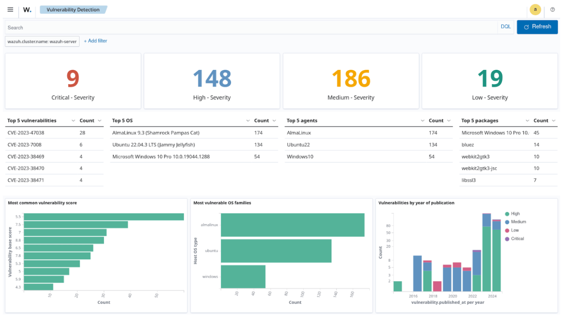The width and height of the screenshot is (564, 316).
Task: Open the user avatar menu
Action: (535, 10)
